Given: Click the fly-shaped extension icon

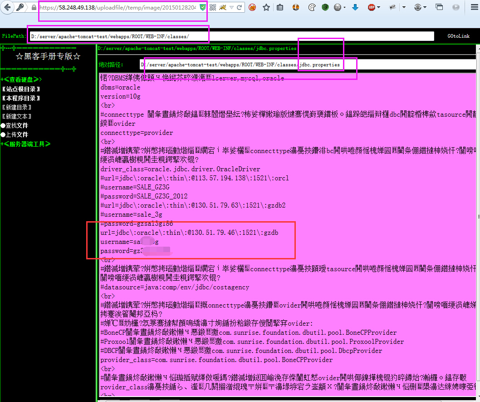Looking at the screenshot, I should (392, 7).
